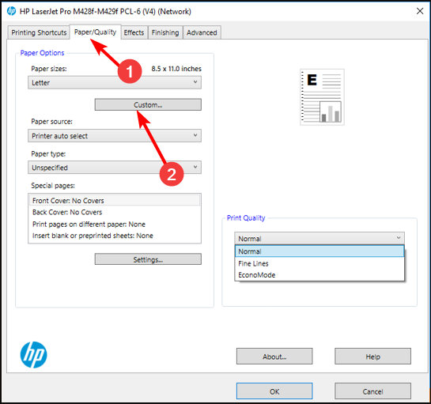
Task: Click the blue HP logo at bottom left
Action: pos(33,355)
